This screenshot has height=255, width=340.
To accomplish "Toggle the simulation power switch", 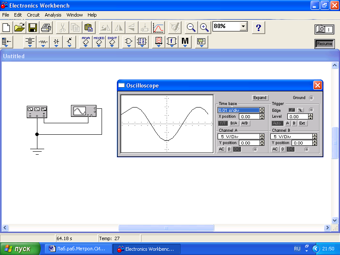I will [324, 29].
